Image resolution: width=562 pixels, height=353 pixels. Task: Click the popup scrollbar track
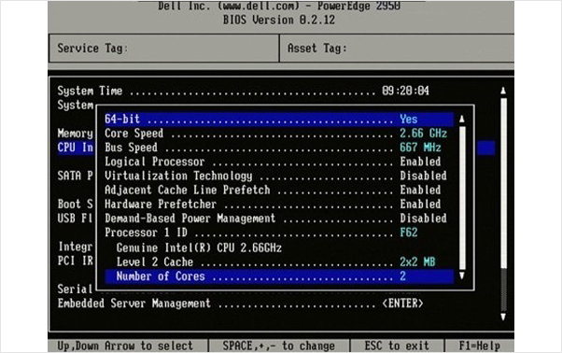(x=462, y=197)
